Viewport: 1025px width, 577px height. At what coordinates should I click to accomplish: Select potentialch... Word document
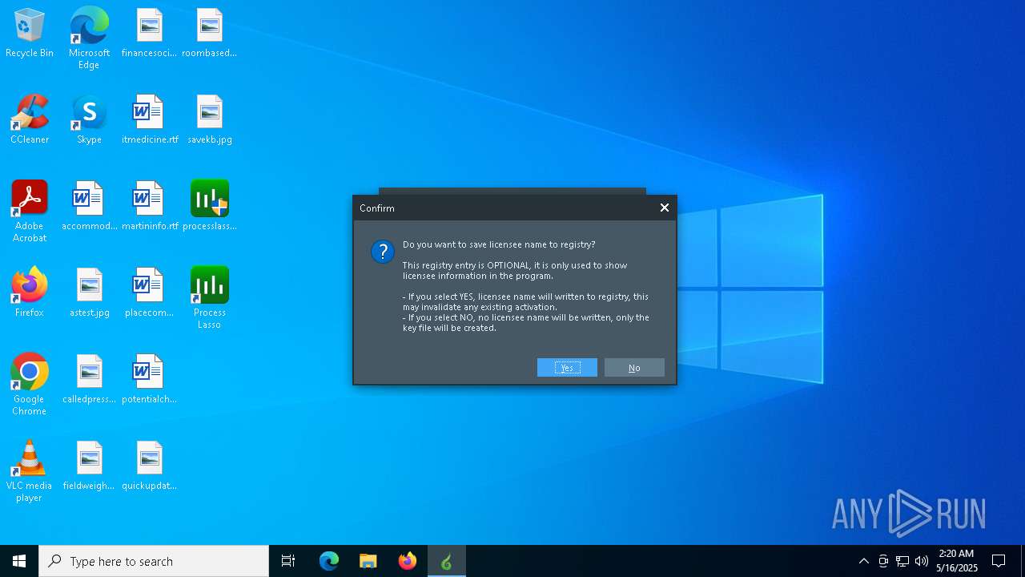click(149, 380)
